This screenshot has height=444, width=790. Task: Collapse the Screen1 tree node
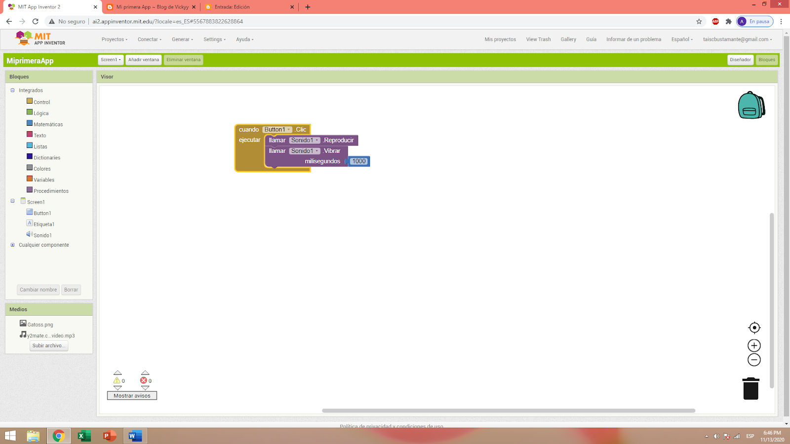13,201
